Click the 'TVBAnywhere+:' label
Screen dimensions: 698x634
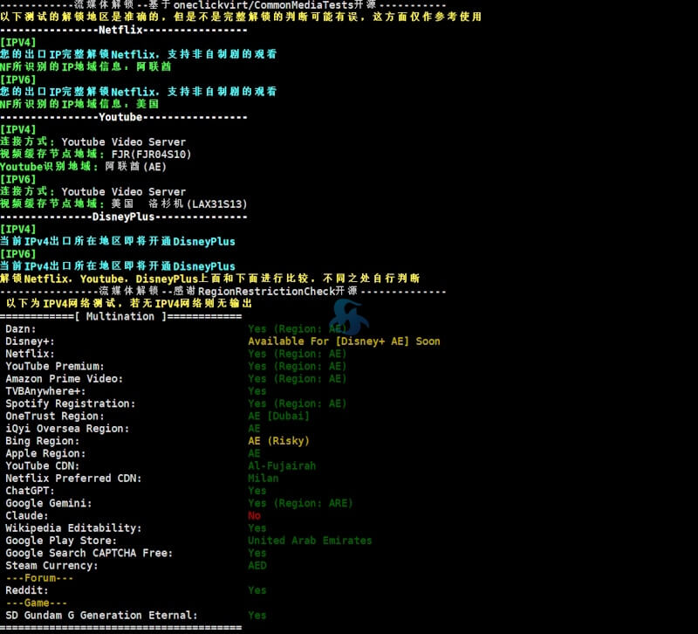45,391
